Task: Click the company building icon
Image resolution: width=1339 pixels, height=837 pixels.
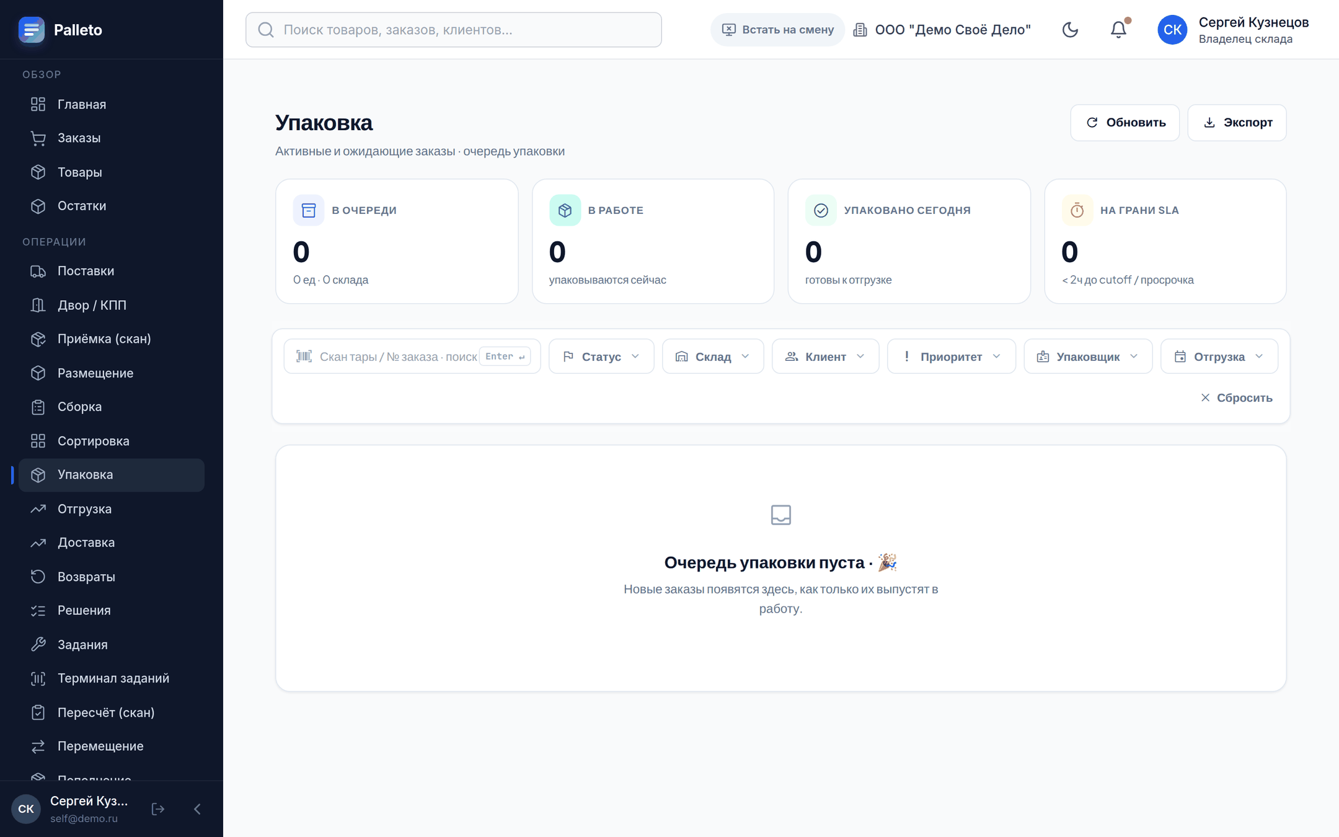Action: point(860,30)
